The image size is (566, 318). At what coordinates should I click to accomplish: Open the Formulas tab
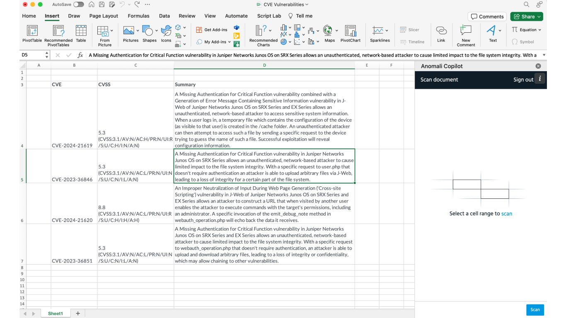click(138, 16)
